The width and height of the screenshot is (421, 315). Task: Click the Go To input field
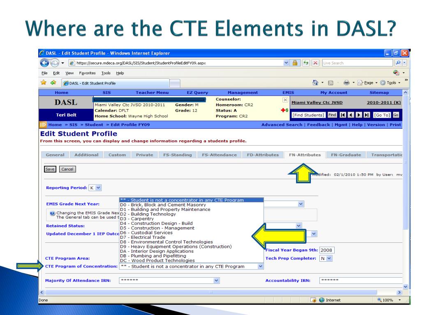click(382, 115)
